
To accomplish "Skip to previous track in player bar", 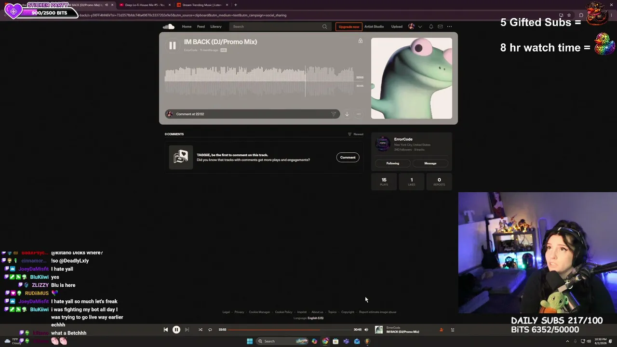I will pos(165,330).
